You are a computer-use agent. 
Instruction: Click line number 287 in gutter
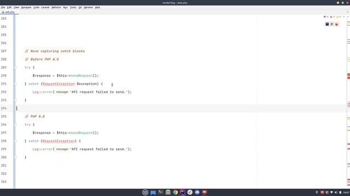4,51
